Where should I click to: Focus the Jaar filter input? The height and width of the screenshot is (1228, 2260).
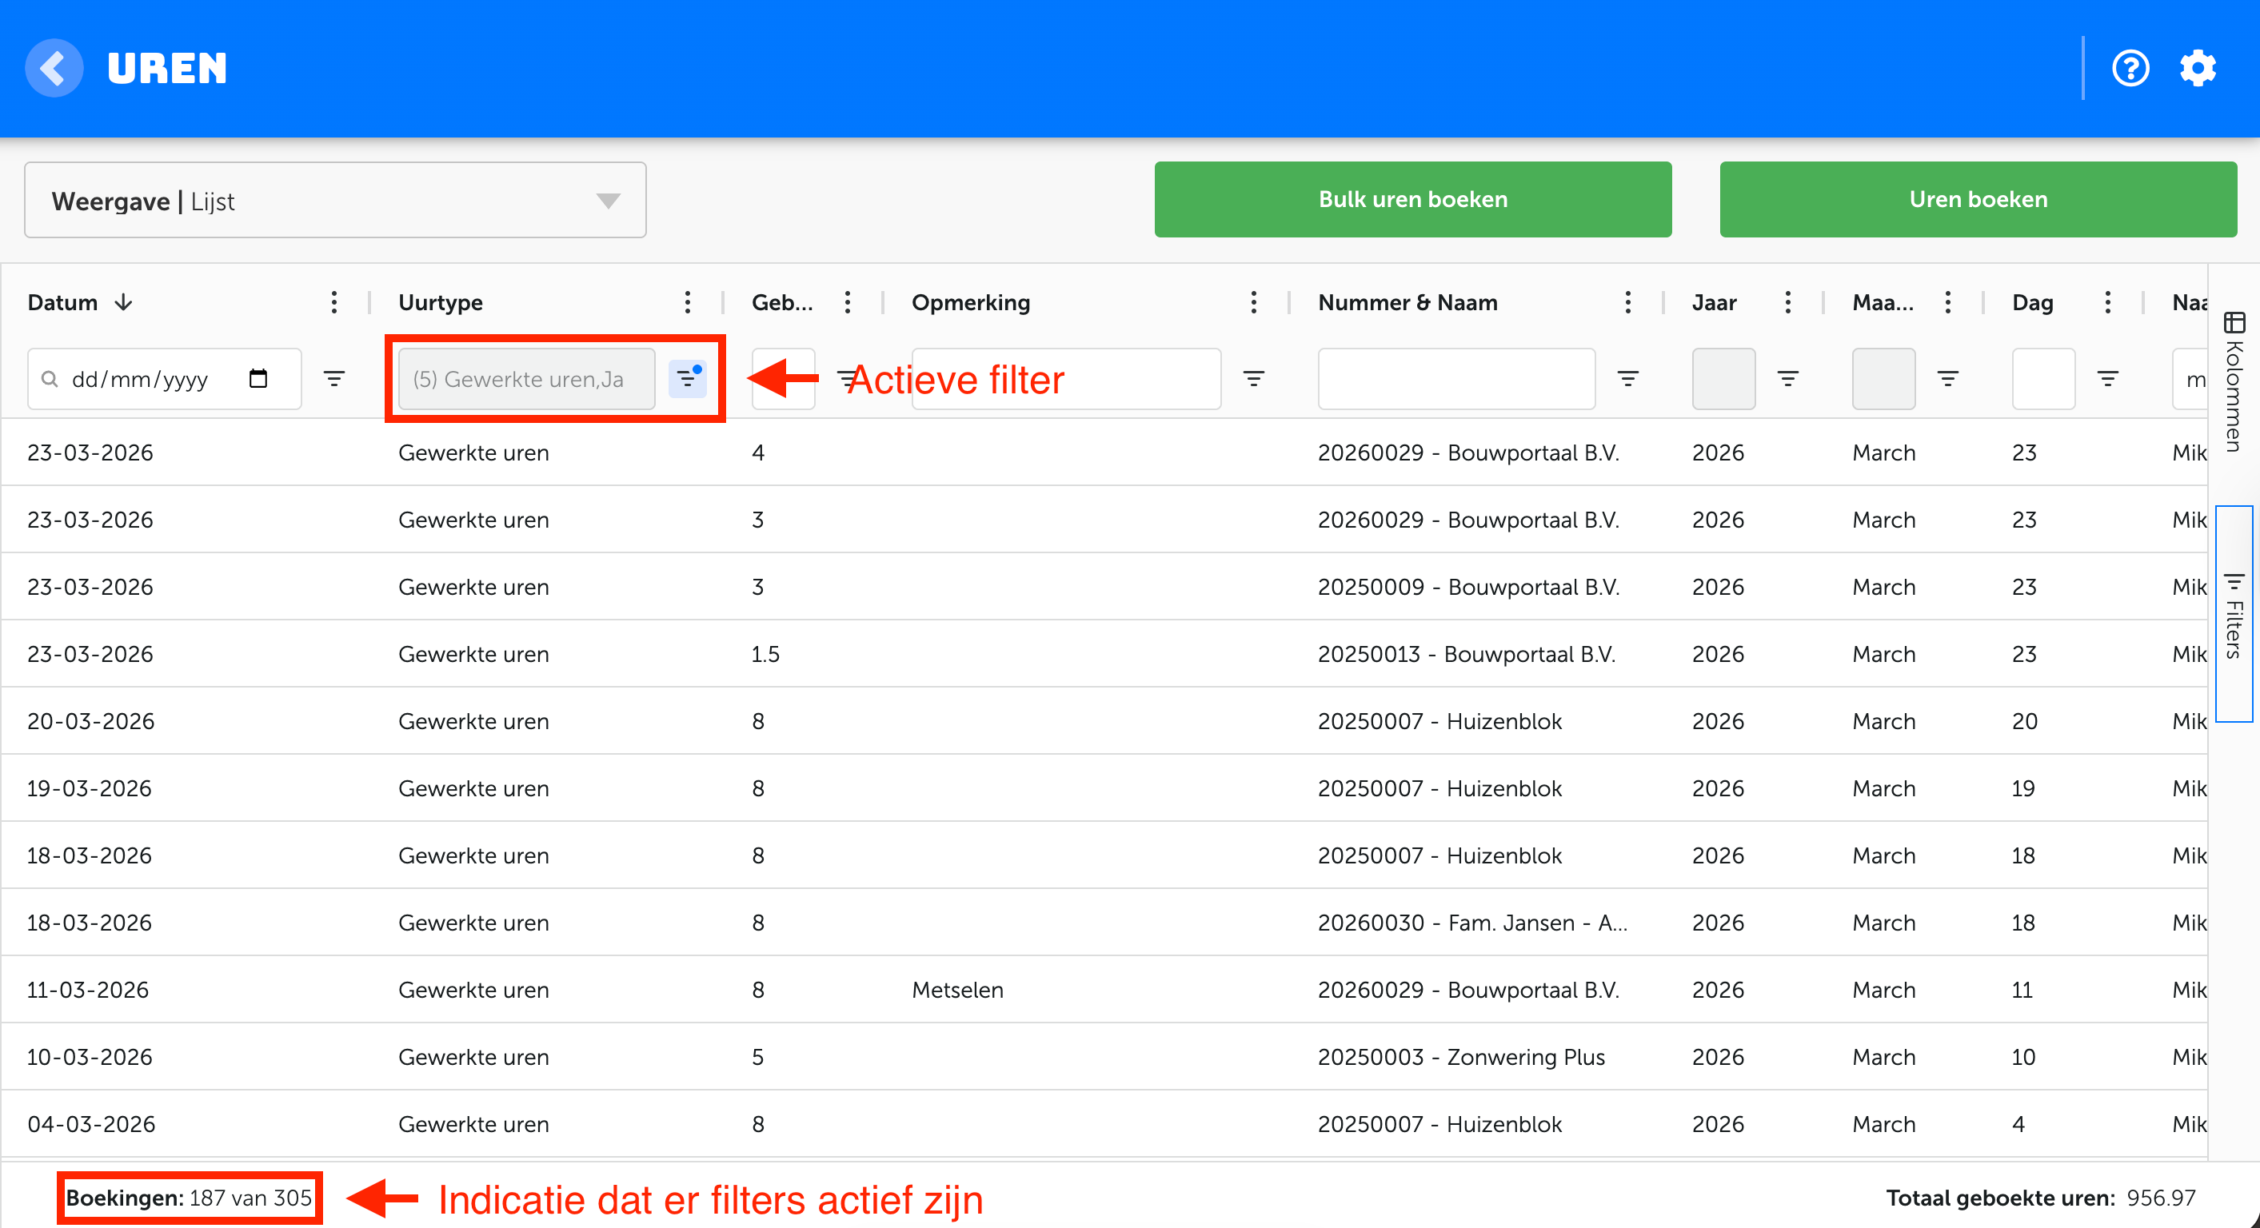coord(1723,378)
